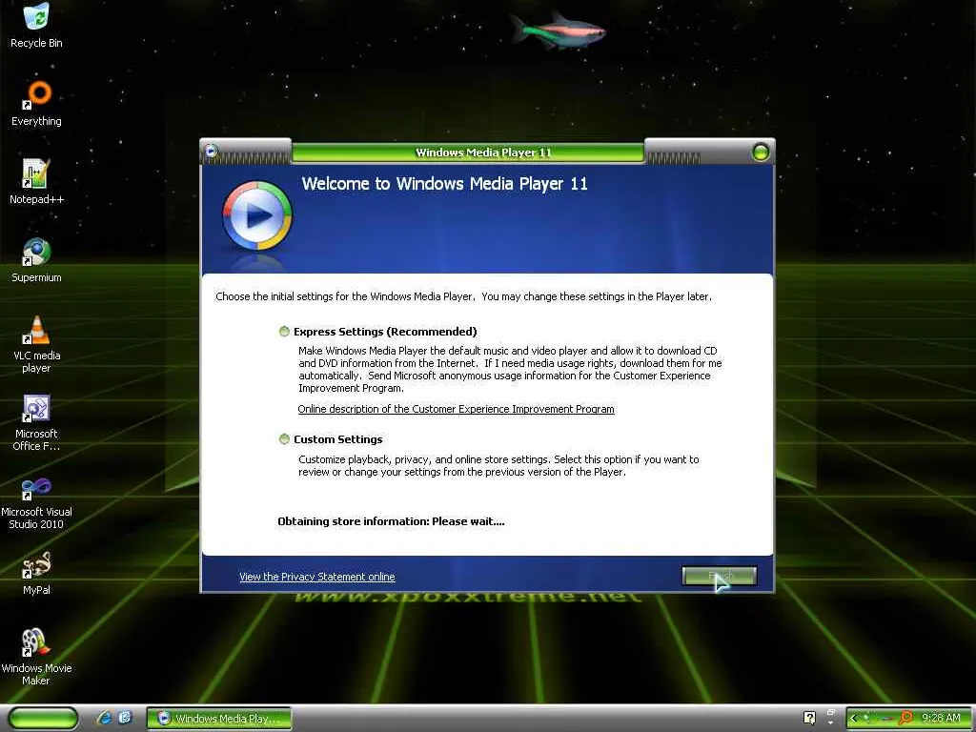Launch Internet Explorer from Quick Launch

[105, 718]
